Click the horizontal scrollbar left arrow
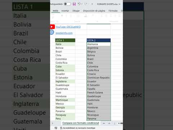The image size is (173, 130). pos(119,123)
